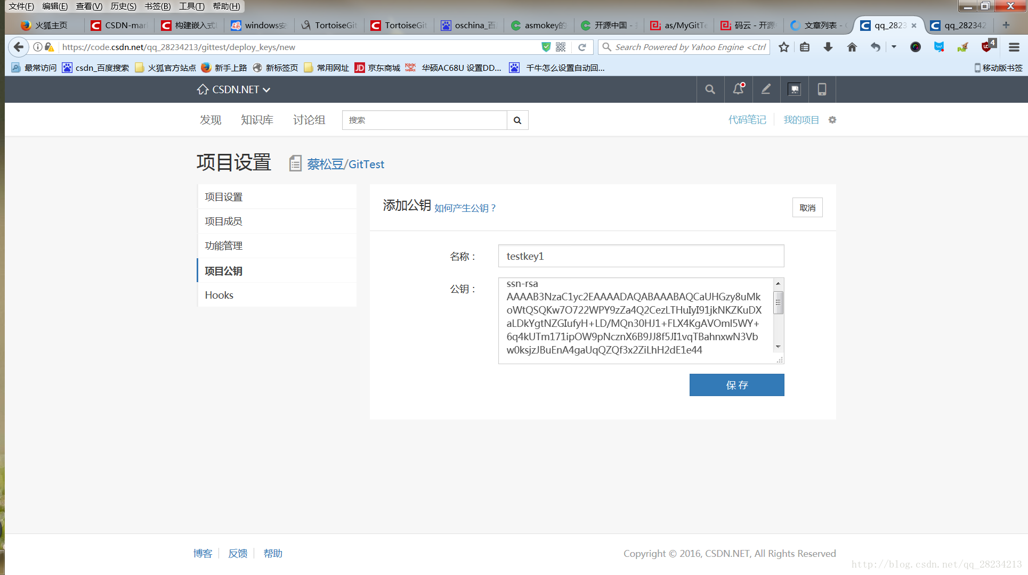This screenshot has height=575, width=1028.
Task: Open the bookmarks list icon
Action: [805, 47]
